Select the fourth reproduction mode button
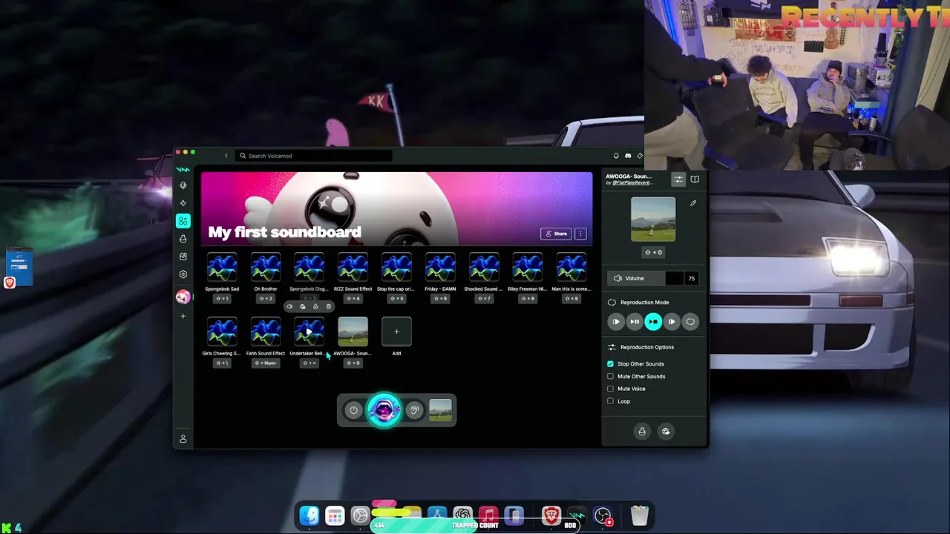The height and width of the screenshot is (534, 950). pos(672,322)
